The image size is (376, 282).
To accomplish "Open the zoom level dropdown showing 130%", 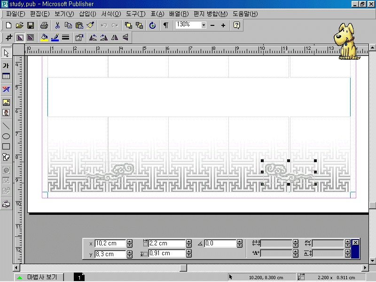I will pos(204,25).
